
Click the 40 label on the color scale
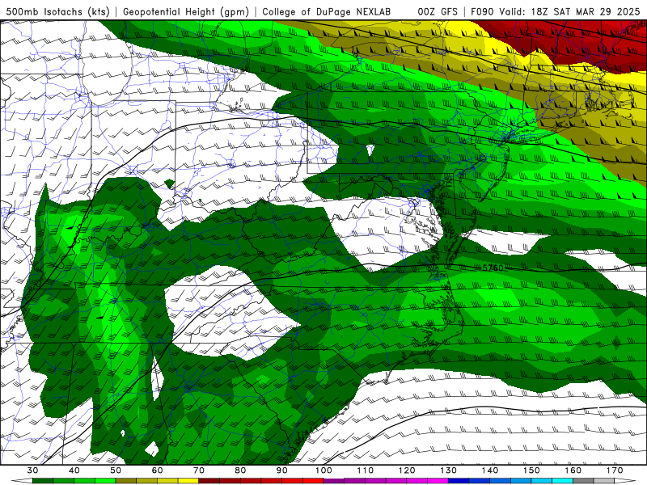coord(74,470)
